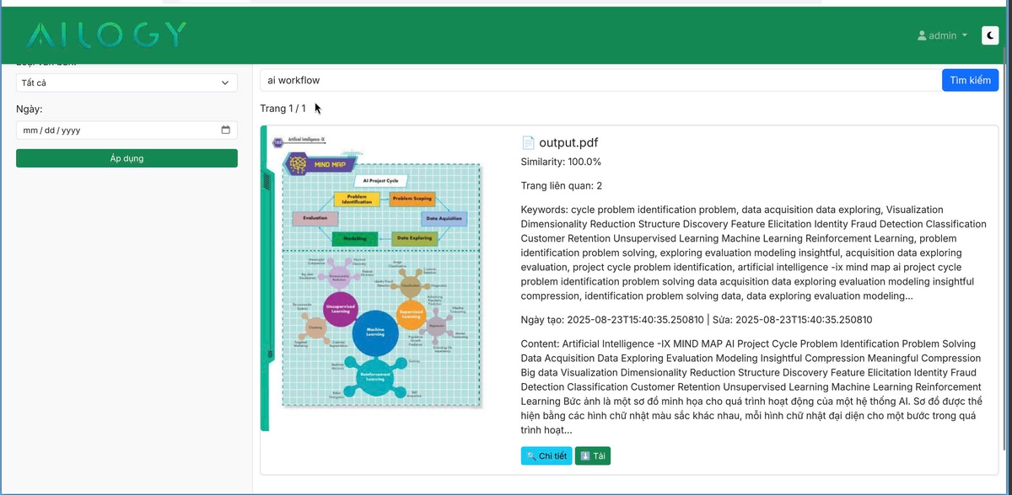
Task: Click the magnifier icon on Chi tiết
Action: point(531,456)
